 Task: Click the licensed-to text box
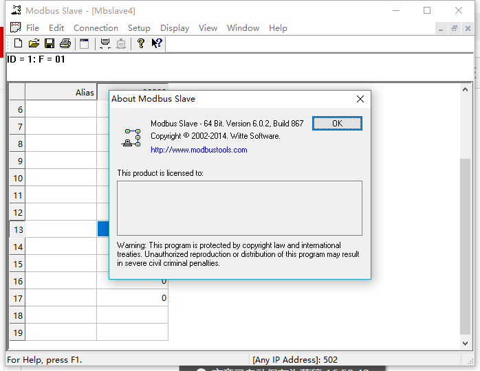[239, 208]
